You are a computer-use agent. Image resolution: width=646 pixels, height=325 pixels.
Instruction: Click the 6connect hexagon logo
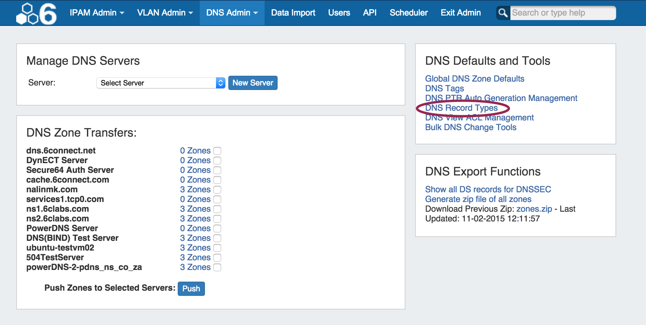click(x=36, y=14)
